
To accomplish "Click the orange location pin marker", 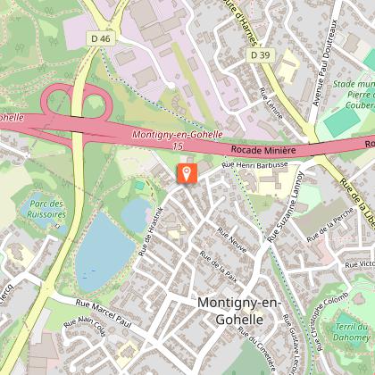I will pyautogui.click(x=187, y=173).
